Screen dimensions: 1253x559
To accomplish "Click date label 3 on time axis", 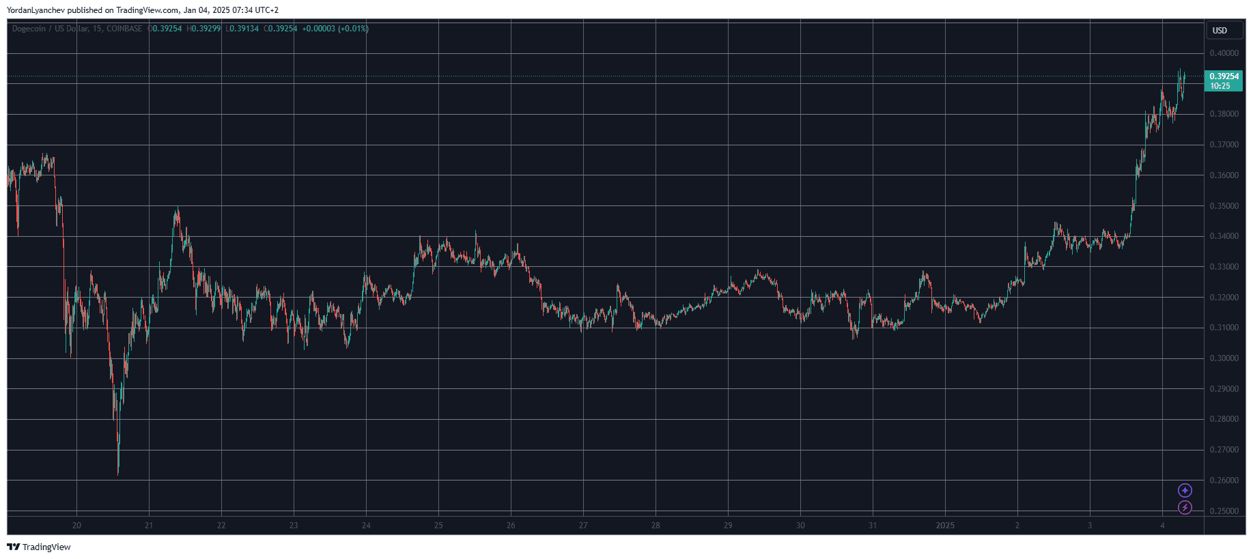I will click(1090, 526).
